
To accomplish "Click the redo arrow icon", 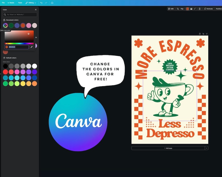I will (x=46, y=3).
